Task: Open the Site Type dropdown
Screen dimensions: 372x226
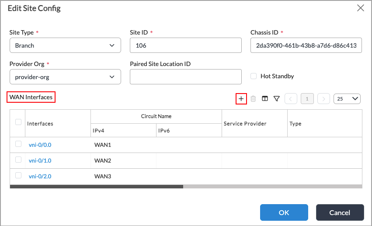Action: 65,45
